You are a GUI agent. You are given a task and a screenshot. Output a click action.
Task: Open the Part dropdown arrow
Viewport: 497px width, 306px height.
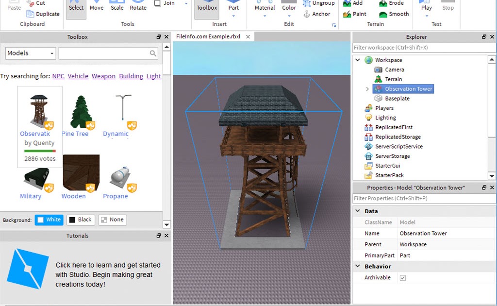coord(233,16)
